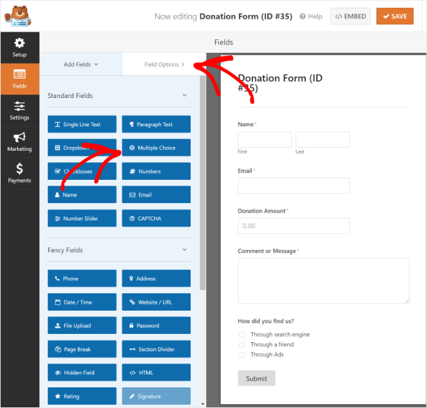
Task: Select Through search engine radio option
Action: [x=242, y=335]
